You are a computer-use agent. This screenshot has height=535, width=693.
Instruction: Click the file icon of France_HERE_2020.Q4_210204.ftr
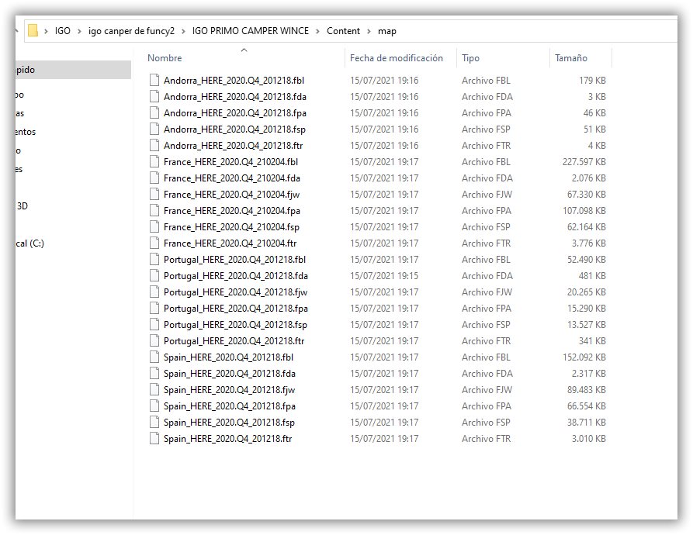pyautogui.click(x=154, y=243)
